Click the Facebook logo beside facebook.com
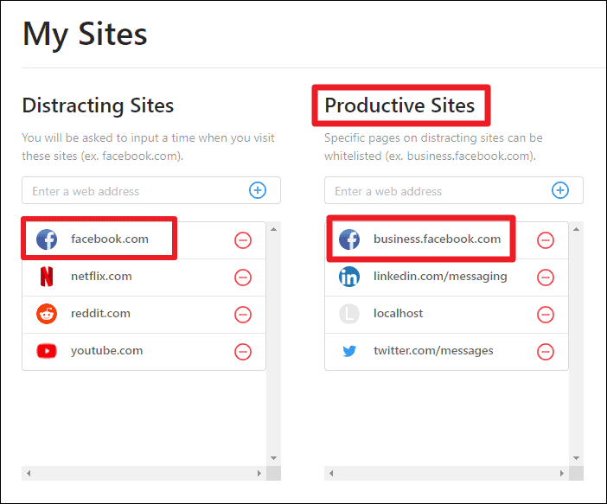607x504 pixels. 47,239
